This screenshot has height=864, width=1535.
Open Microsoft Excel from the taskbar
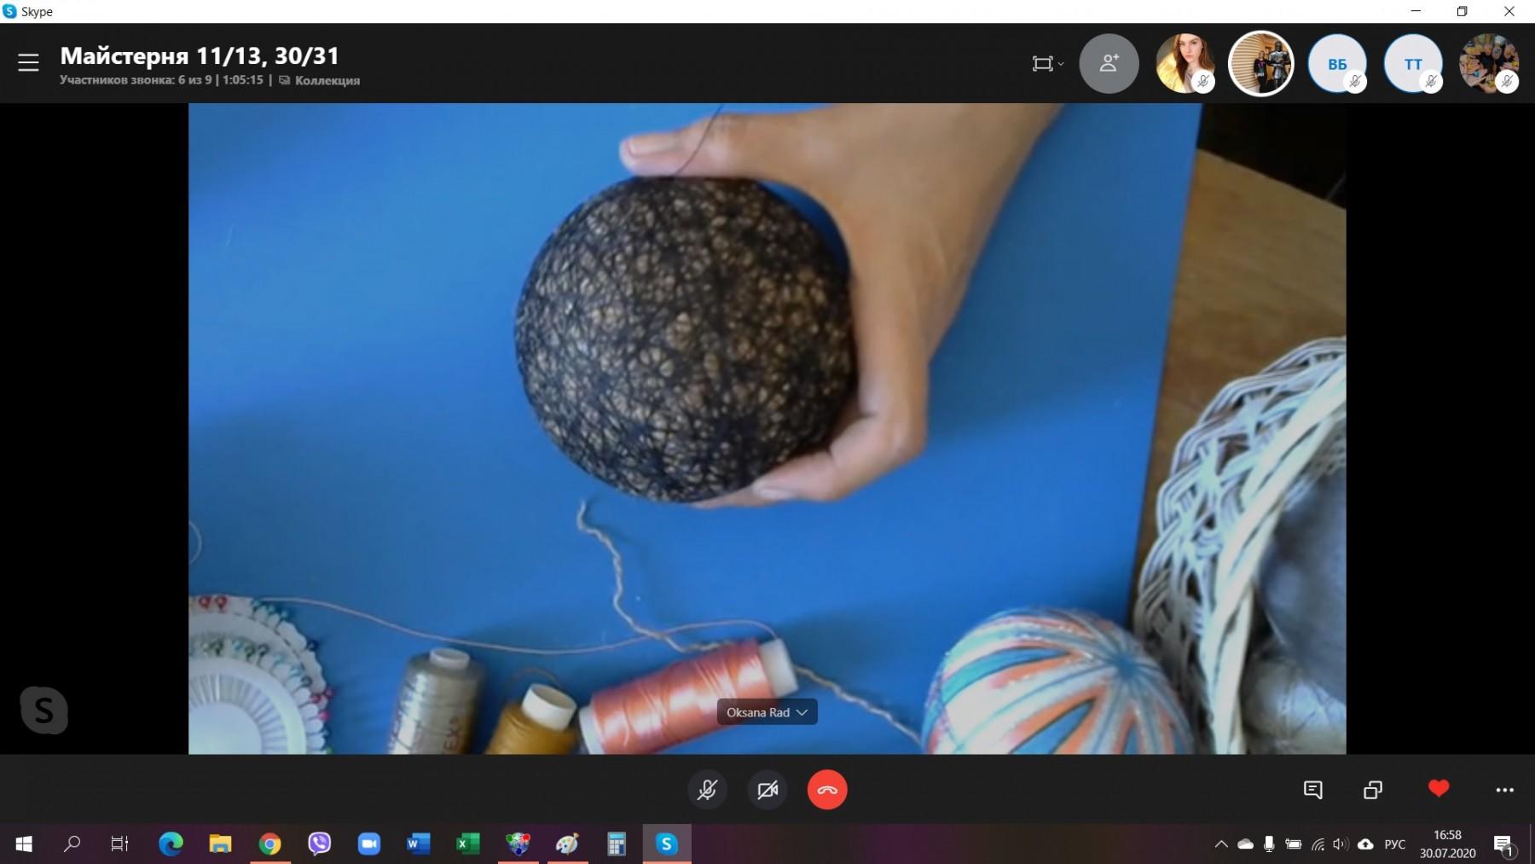[x=467, y=844]
